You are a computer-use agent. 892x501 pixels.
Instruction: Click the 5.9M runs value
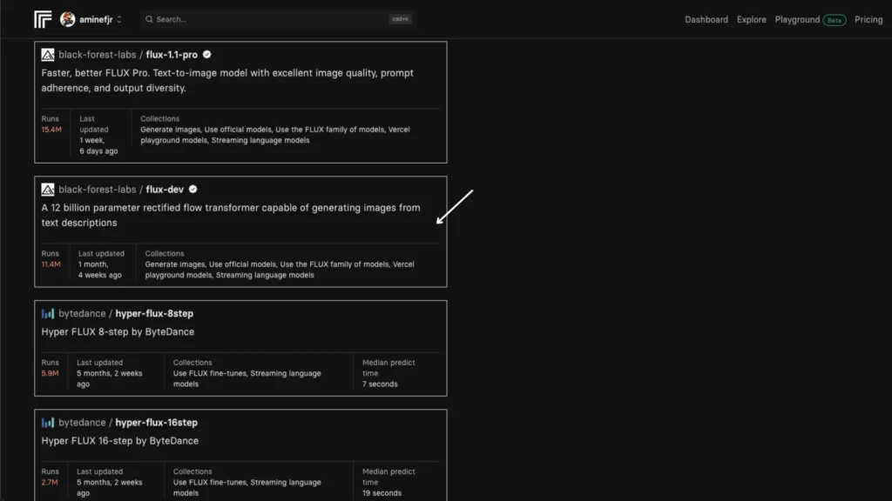pyautogui.click(x=50, y=373)
